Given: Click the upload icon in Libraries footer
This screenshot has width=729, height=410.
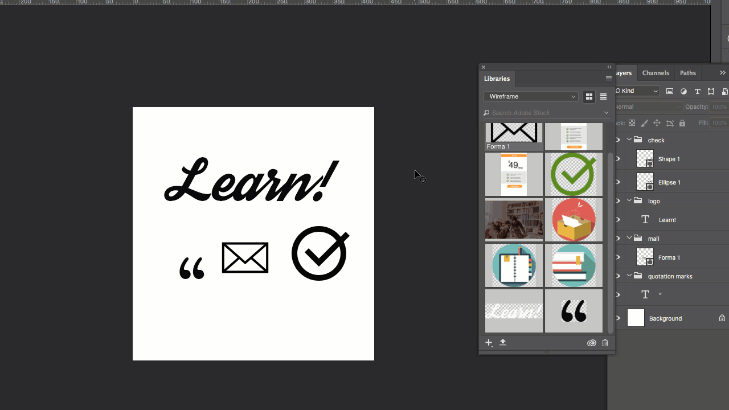Looking at the screenshot, I should [503, 343].
